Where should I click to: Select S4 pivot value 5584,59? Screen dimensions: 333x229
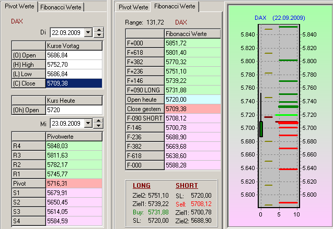click(74, 221)
